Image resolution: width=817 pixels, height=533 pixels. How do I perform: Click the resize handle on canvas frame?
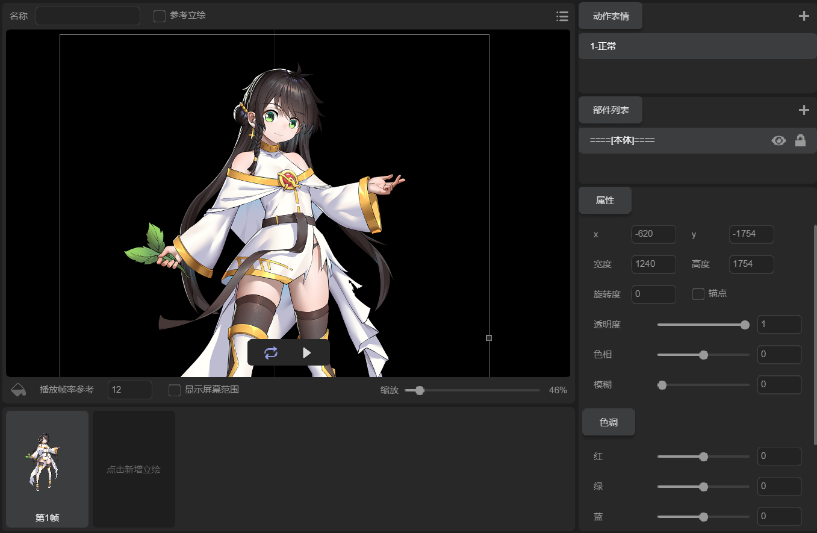489,338
